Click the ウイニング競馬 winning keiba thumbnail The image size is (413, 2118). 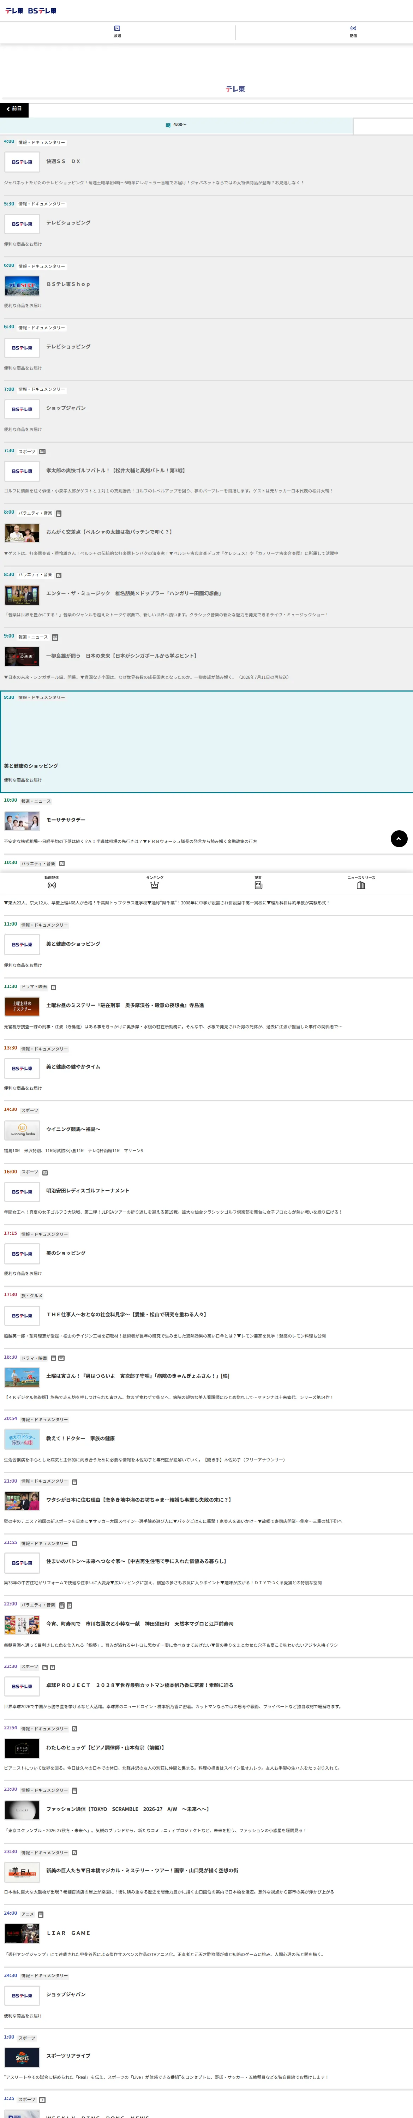22,1131
